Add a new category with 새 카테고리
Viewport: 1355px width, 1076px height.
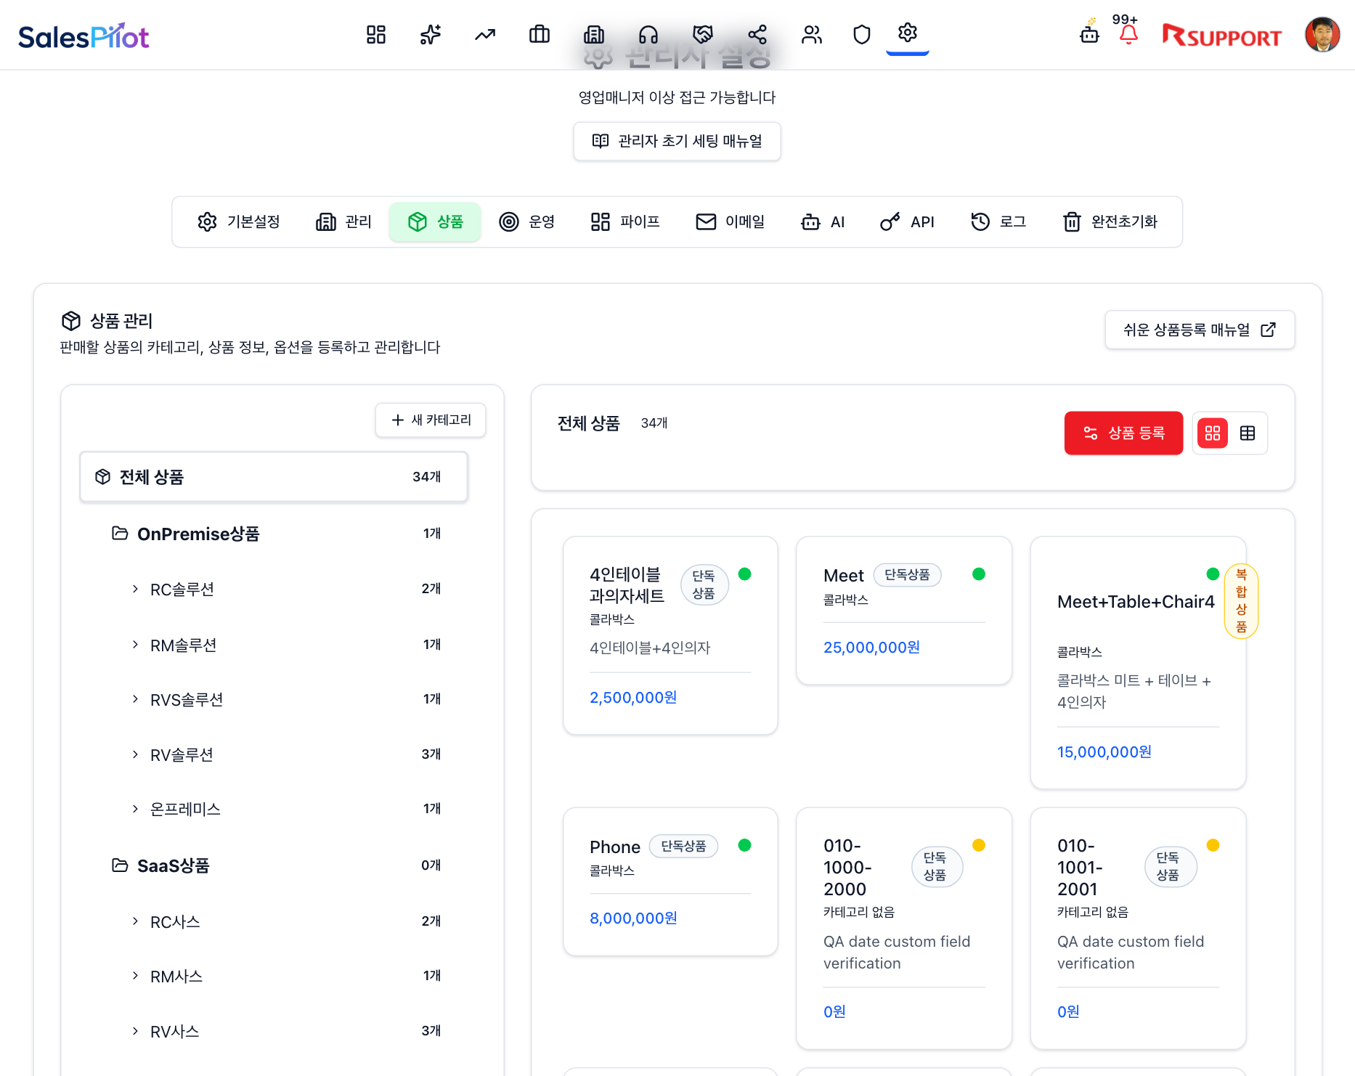[x=431, y=420]
